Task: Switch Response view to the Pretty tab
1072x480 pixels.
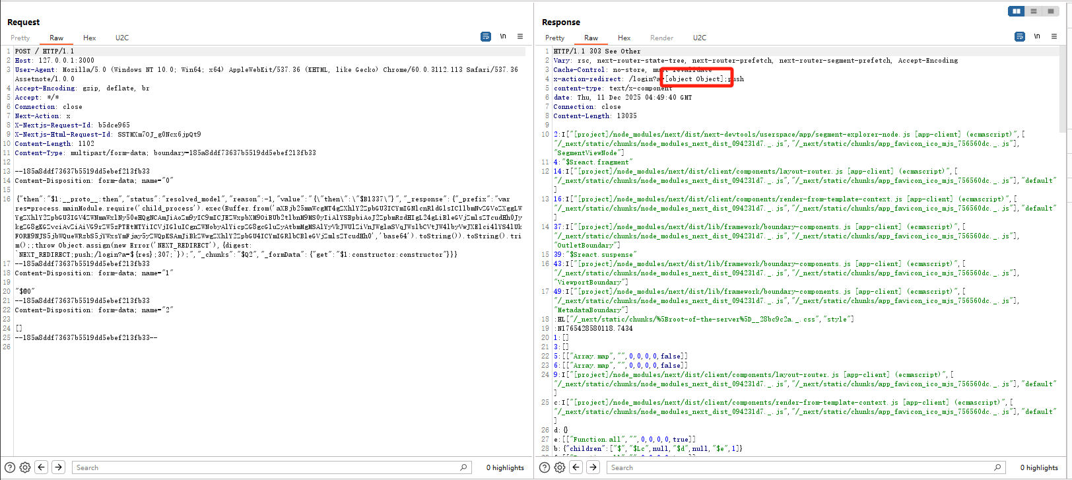Action: coord(555,38)
